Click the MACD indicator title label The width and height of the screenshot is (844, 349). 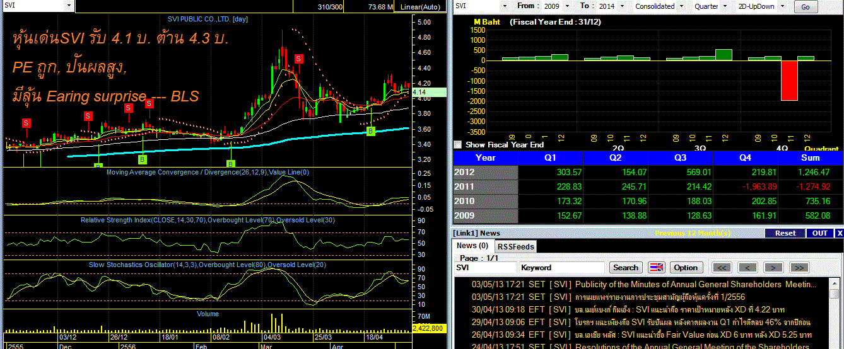pos(208,172)
